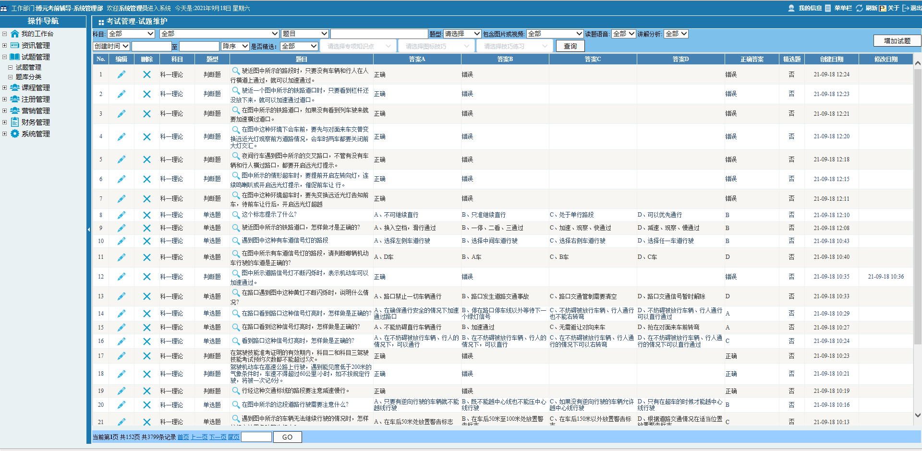This screenshot has height=451, width=922.
Task: Click the edit pencil for question row 4
Action: coord(121,137)
